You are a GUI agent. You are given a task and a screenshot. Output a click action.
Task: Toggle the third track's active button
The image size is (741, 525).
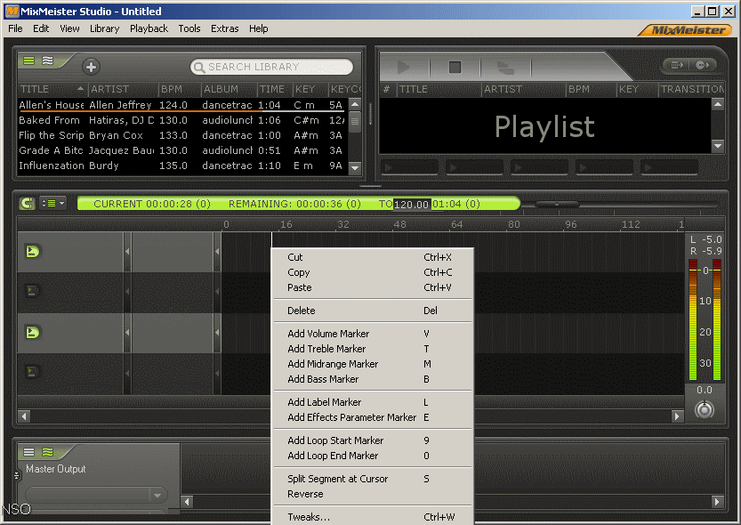[32, 332]
